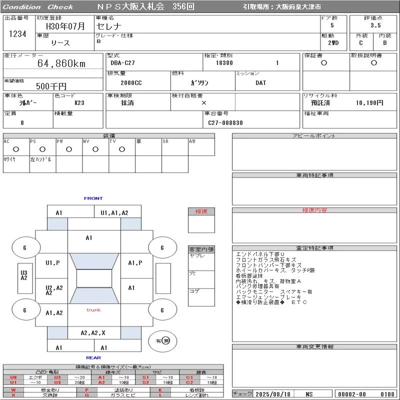Click the red 修復 header box

tap(201, 211)
